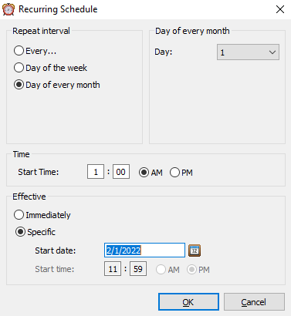Image resolution: width=291 pixels, height=316 pixels.
Task: Click the alarm clock icon in title bar
Action: (x=8, y=9)
